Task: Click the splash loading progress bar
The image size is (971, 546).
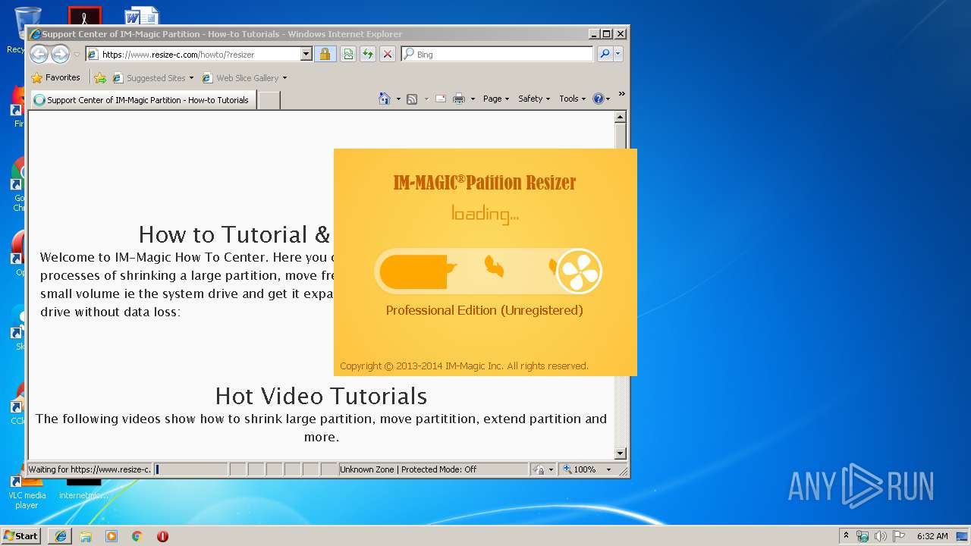Action: [489, 271]
